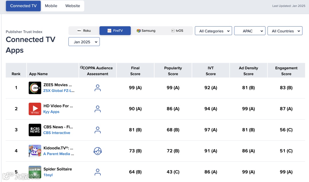The width and height of the screenshot is (309, 182).
Task: Click the COPPA info icon in header
Action: click(x=82, y=68)
